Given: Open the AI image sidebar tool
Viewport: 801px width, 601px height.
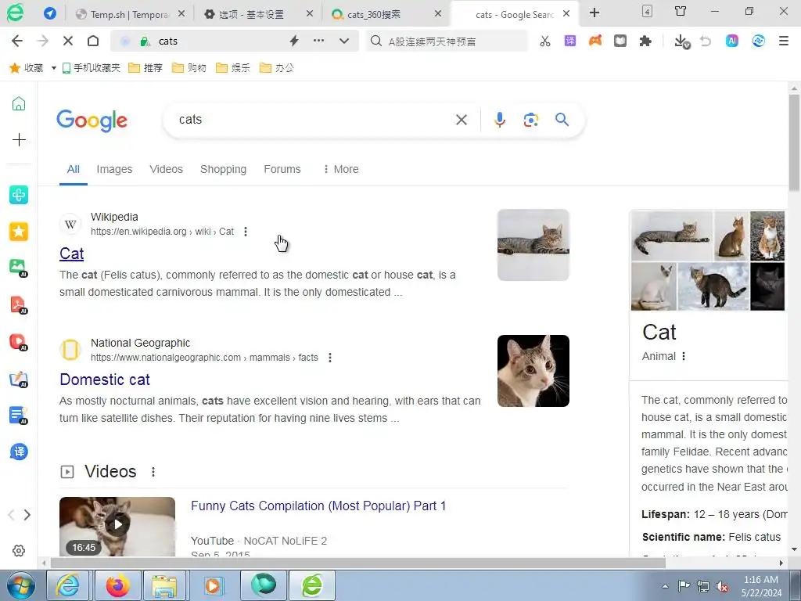Looking at the screenshot, I should (x=19, y=268).
